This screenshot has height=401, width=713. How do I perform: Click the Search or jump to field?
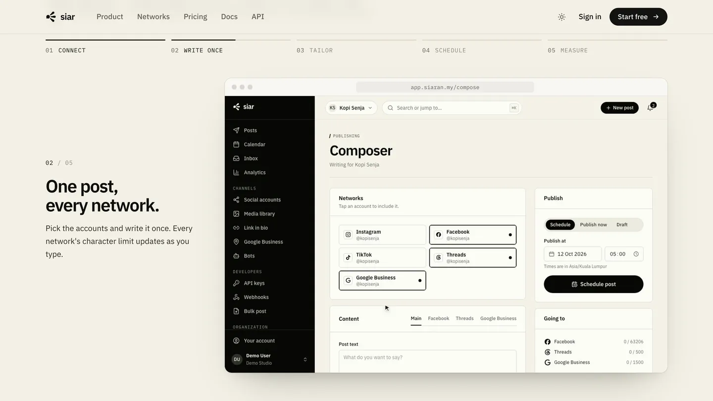pos(452,108)
